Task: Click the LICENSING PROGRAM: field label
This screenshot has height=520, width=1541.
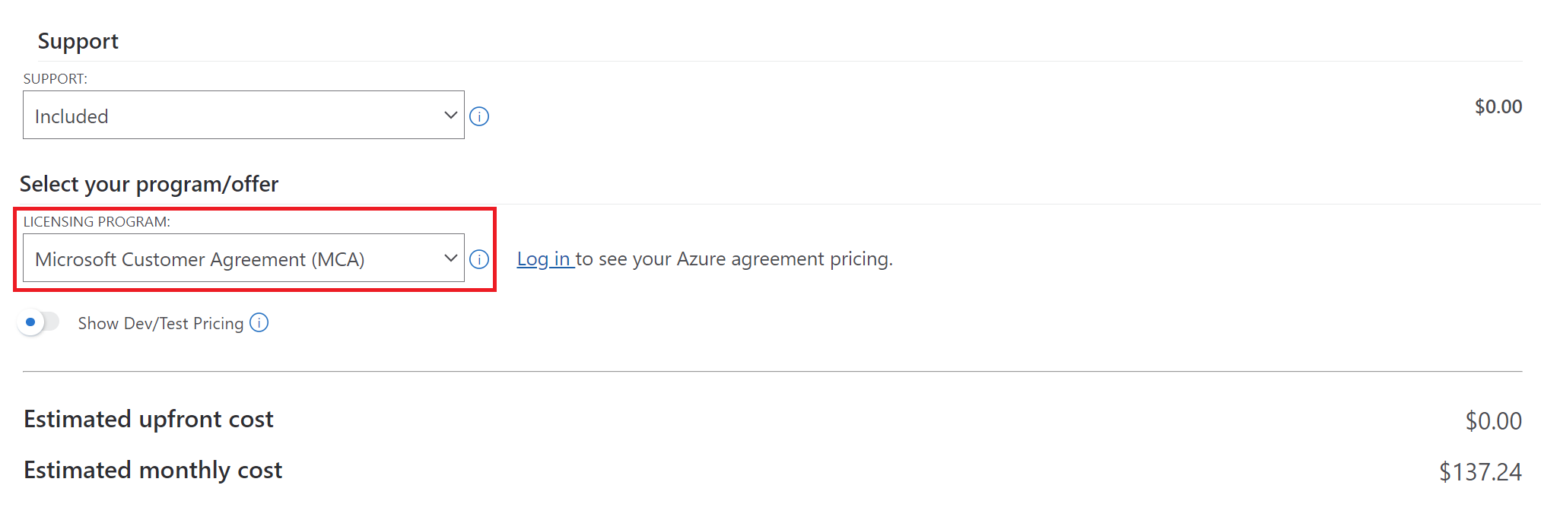Action: [x=97, y=222]
